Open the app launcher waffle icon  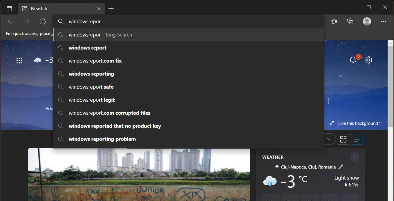click(x=19, y=60)
